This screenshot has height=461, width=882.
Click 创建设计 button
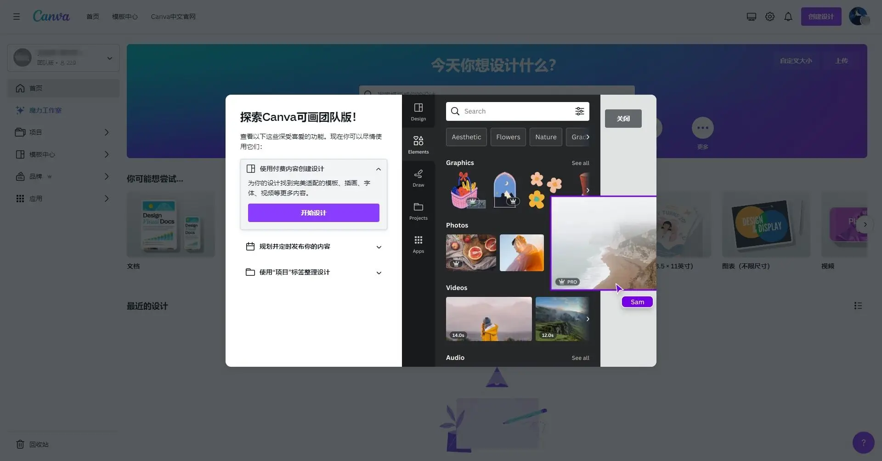pyautogui.click(x=821, y=17)
